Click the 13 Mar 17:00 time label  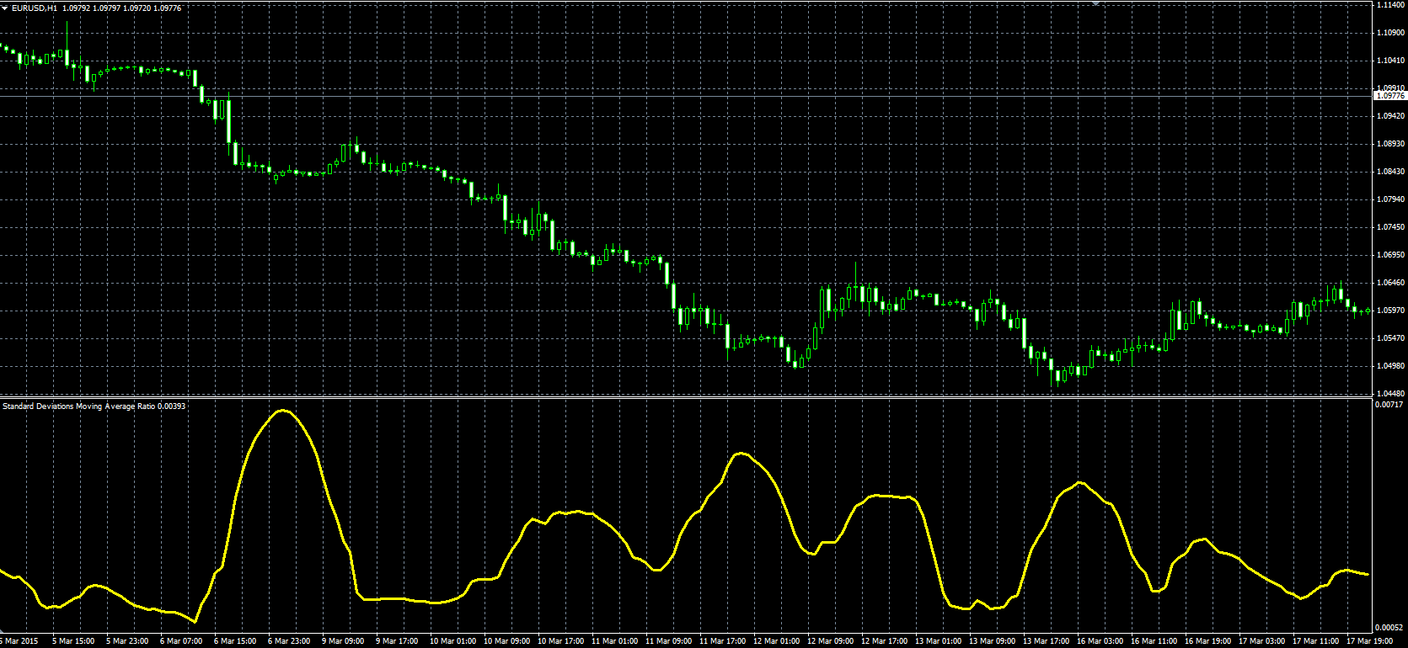click(1046, 641)
